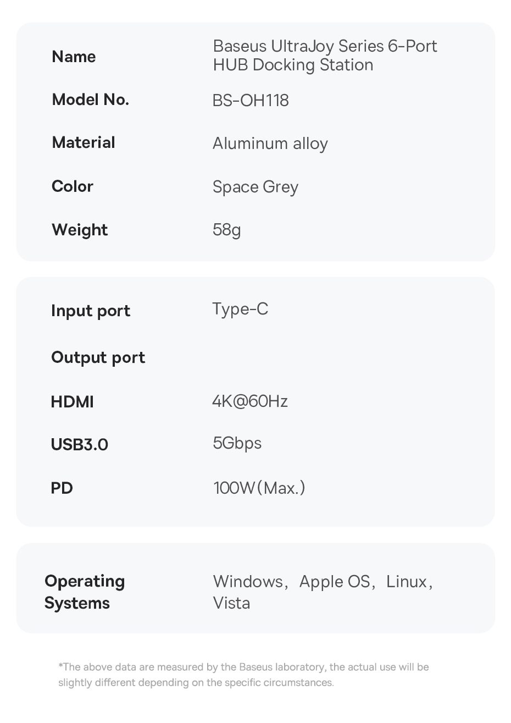
Task: Select the 'USB3.0' label
Action: 80,444
